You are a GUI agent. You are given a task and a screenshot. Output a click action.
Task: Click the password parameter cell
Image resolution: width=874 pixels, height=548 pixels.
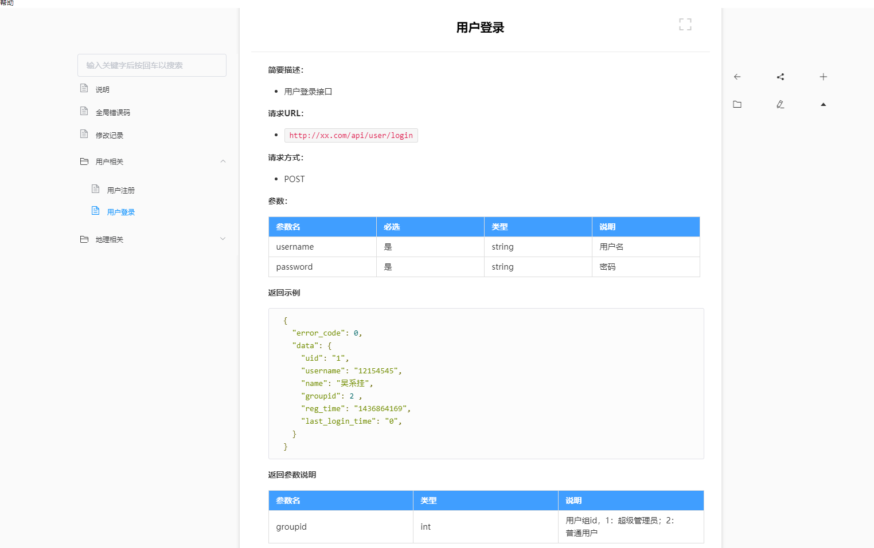(x=322, y=267)
